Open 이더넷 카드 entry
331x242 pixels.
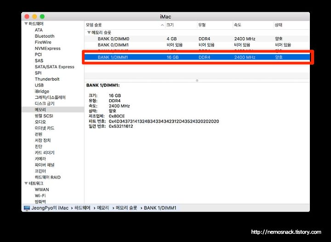click(45, 128)
